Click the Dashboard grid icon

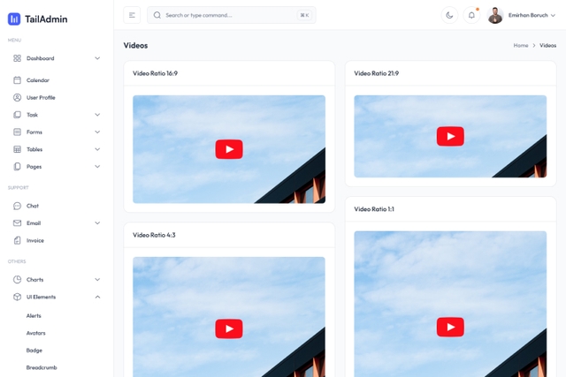(17, 58)
